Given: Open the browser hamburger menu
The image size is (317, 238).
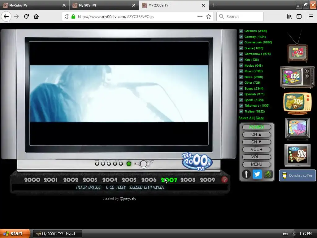Looking at the screenshot, I should (311, 17).
